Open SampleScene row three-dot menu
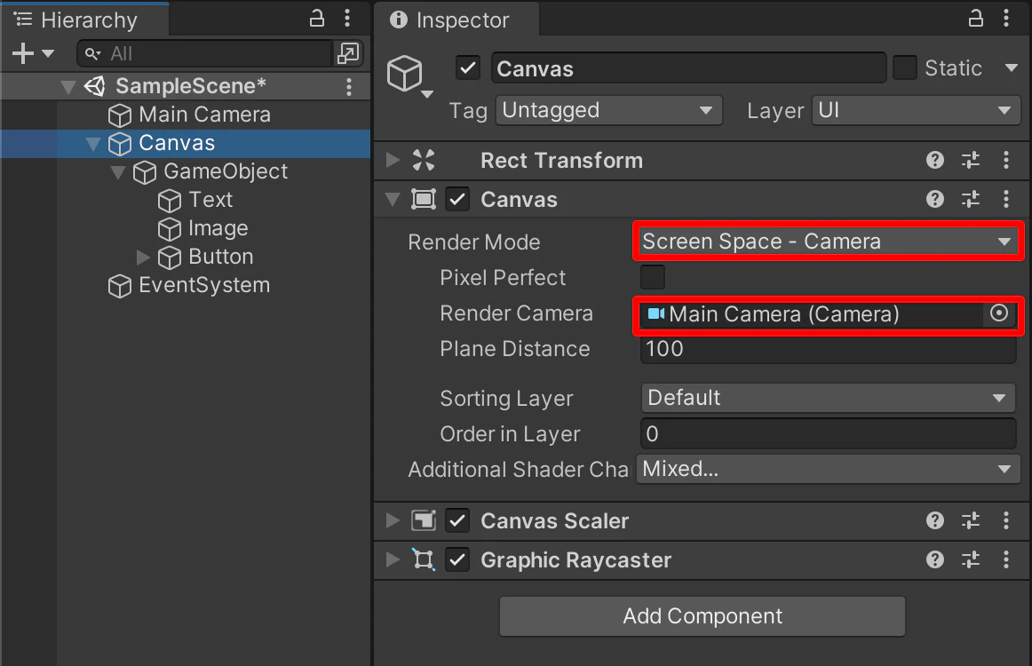This screenshot has width=1032, height=666. pyautogui.click(x=349, y=86)
